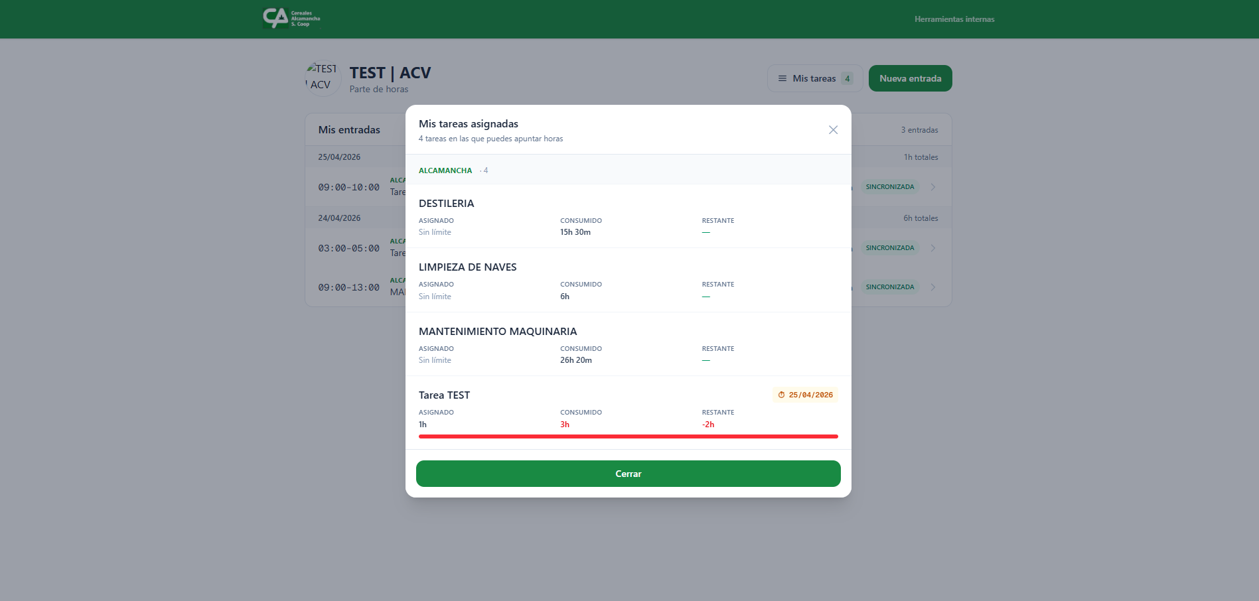Screen dimensions: 1259x601
Task: Click the Mis tareas count badge 4
Action: [847, 78]
